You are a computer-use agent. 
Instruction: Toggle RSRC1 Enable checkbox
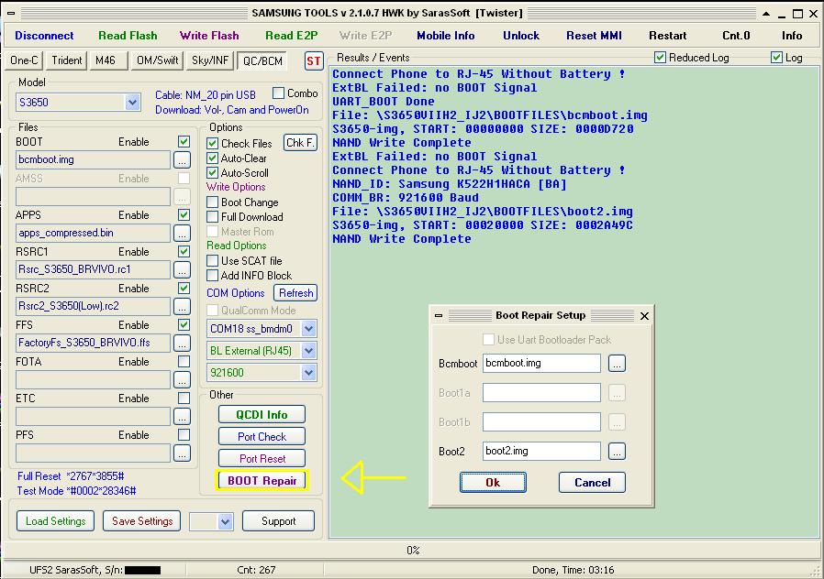point(184,252)
